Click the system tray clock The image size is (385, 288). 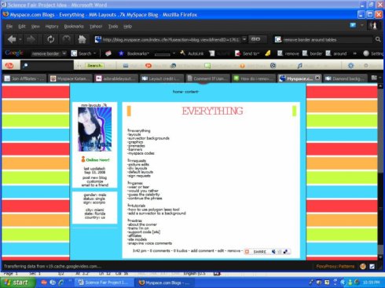(x=372, y=283)
